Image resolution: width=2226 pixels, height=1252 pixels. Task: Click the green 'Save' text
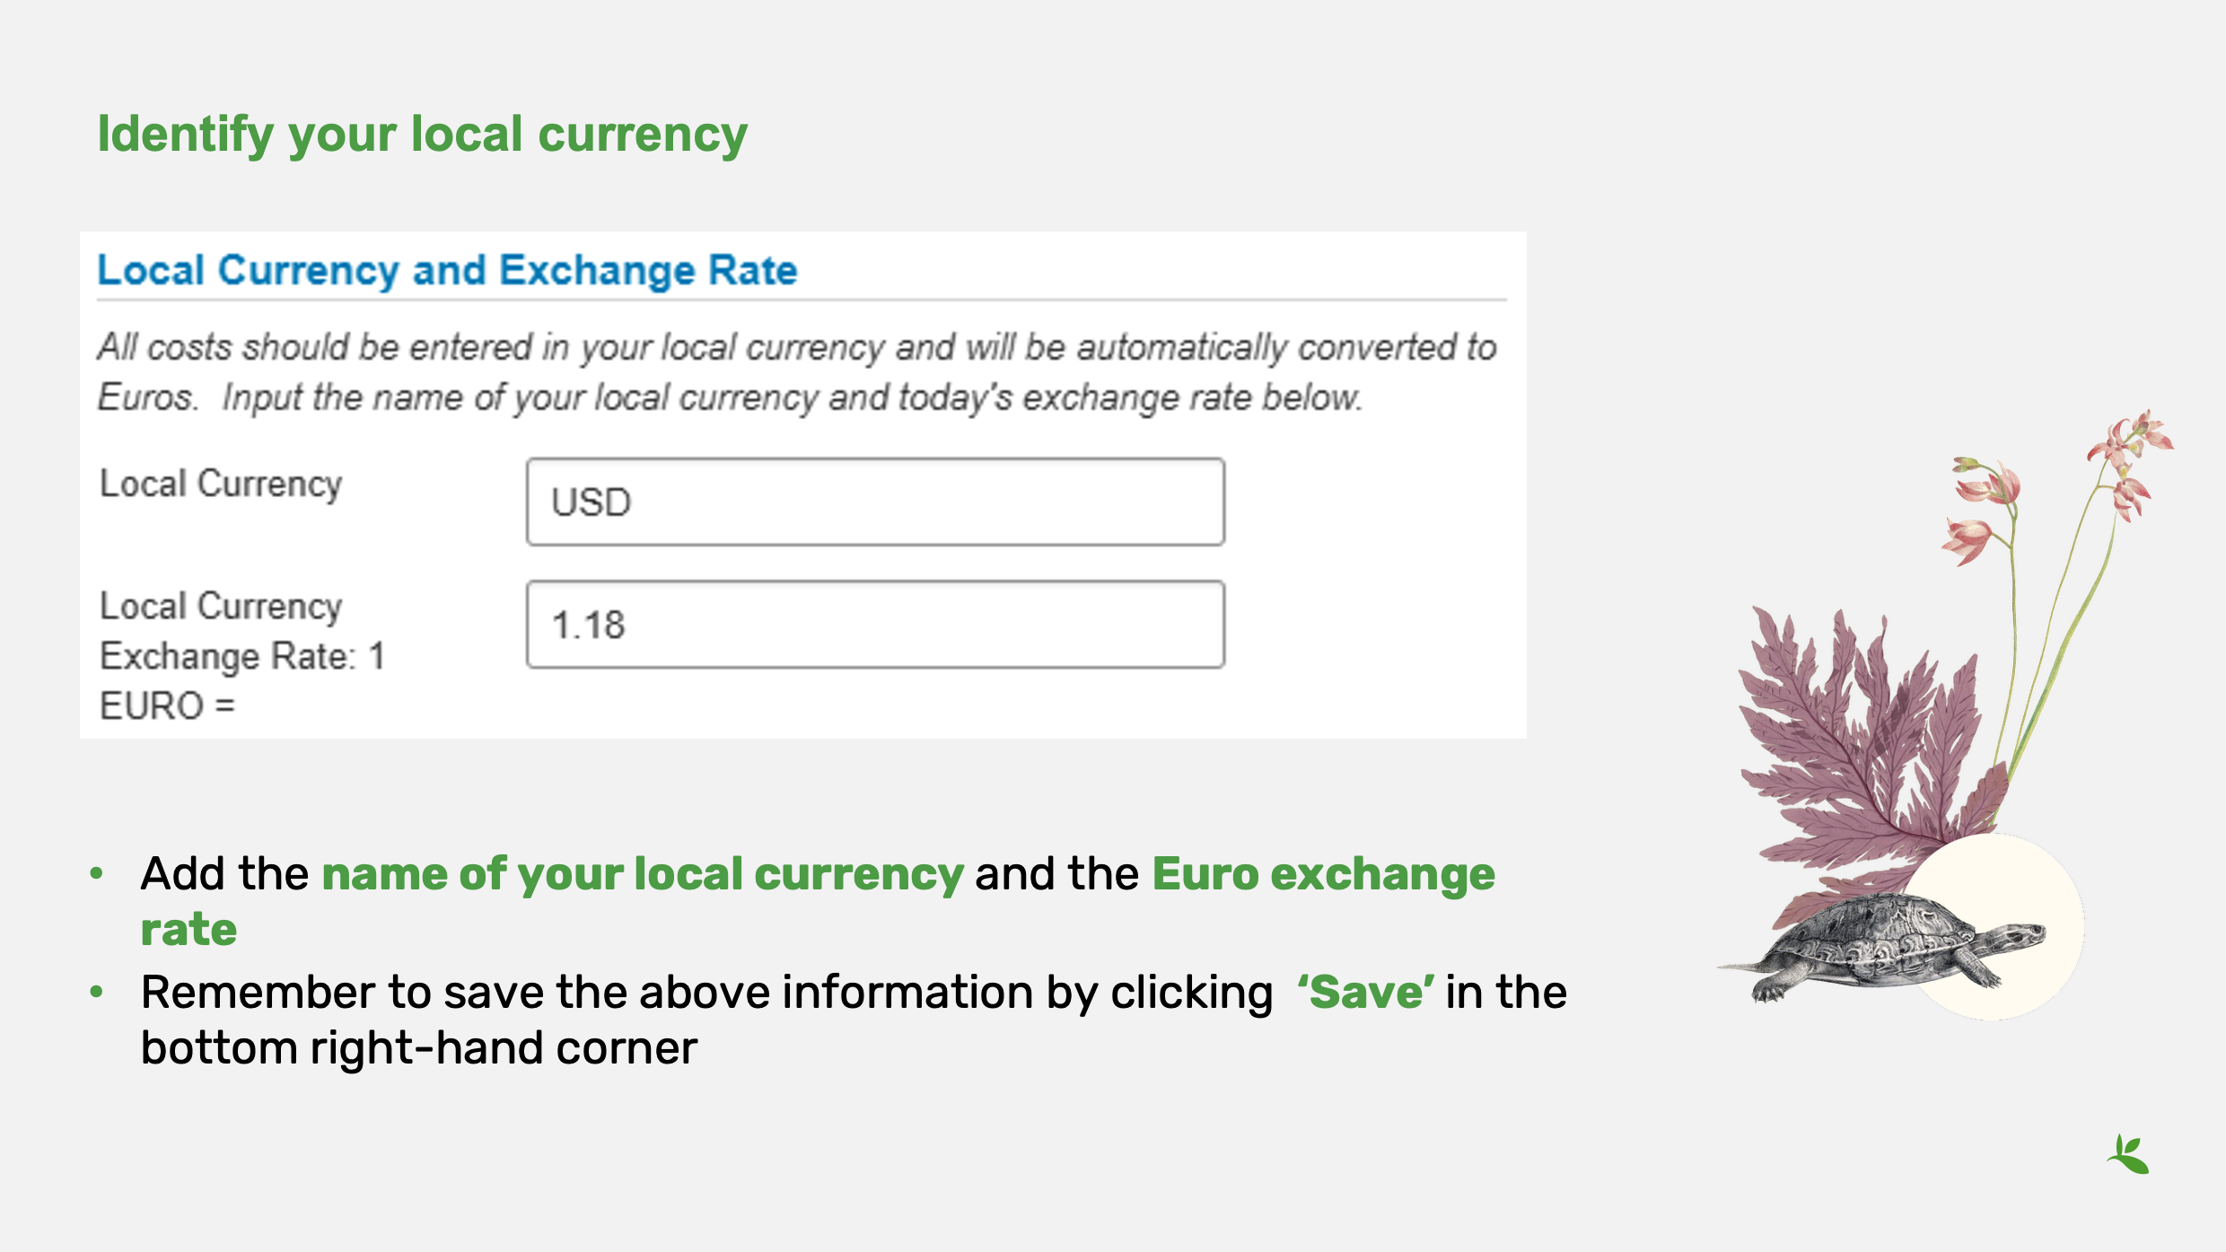1364,993
